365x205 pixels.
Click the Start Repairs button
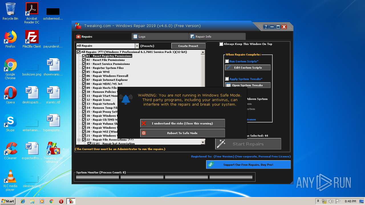pyautogui.click(x=248, y=144)
